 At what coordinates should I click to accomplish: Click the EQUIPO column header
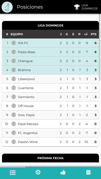point(17,34)
